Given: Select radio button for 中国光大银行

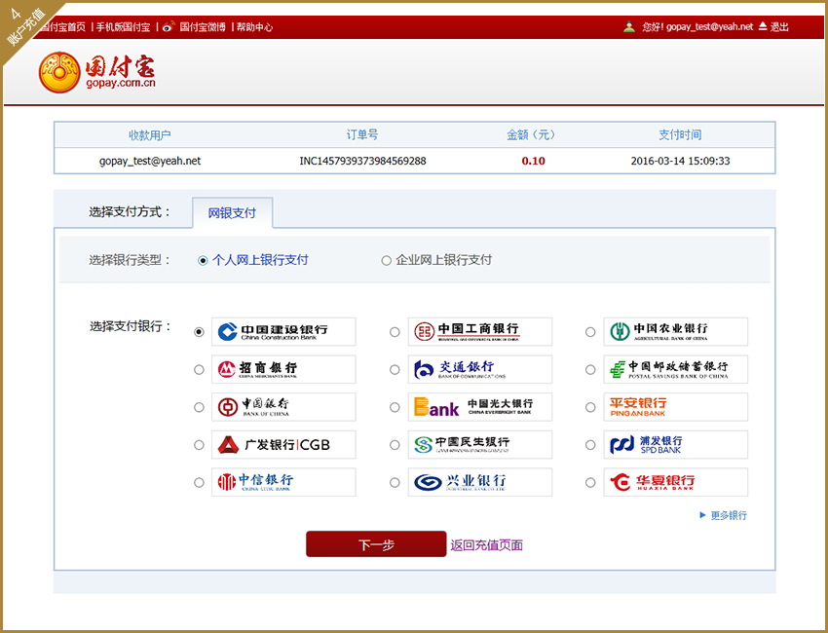Looking at the screenshot, I should pyautogui.click(x=395, y=408).
